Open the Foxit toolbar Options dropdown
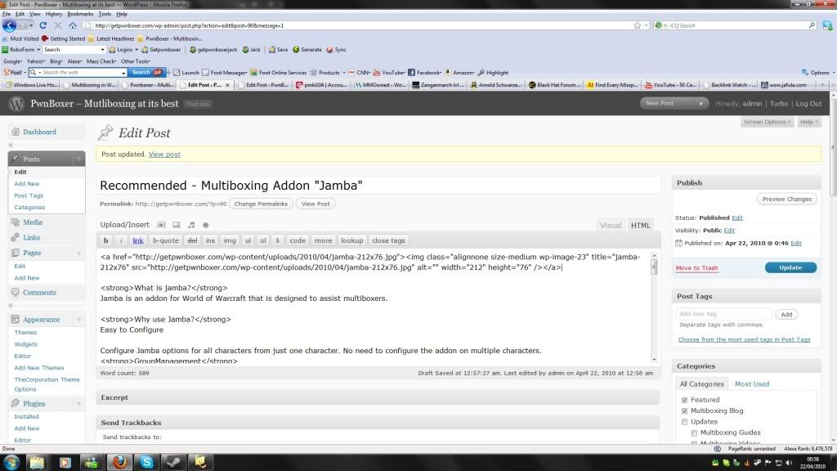The height and width of the screenshot is (471, 837). [818, 73]
